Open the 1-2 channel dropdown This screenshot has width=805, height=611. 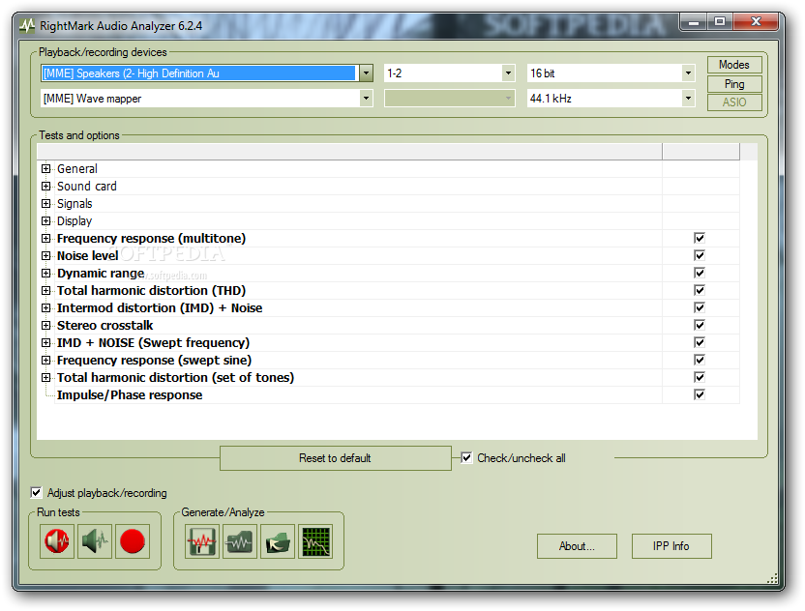(508, 73)
